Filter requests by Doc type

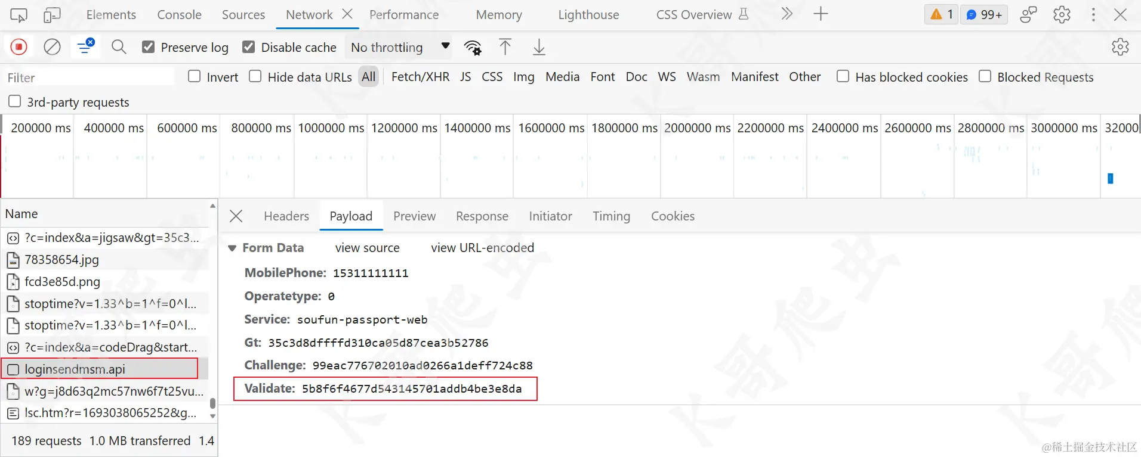coord(636,77)
